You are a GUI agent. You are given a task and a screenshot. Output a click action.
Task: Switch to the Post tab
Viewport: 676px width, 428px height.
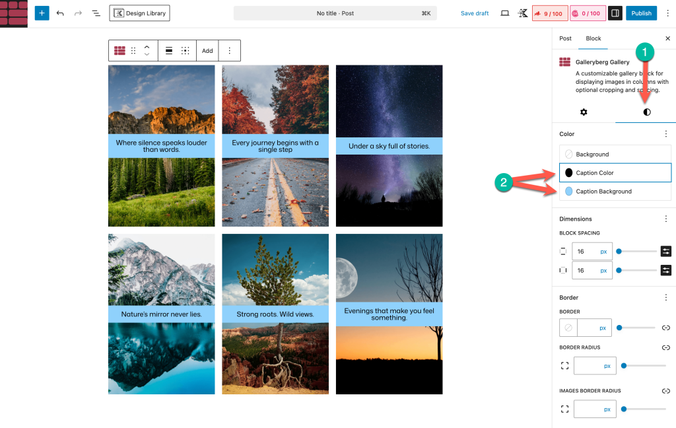coord(565,38)
